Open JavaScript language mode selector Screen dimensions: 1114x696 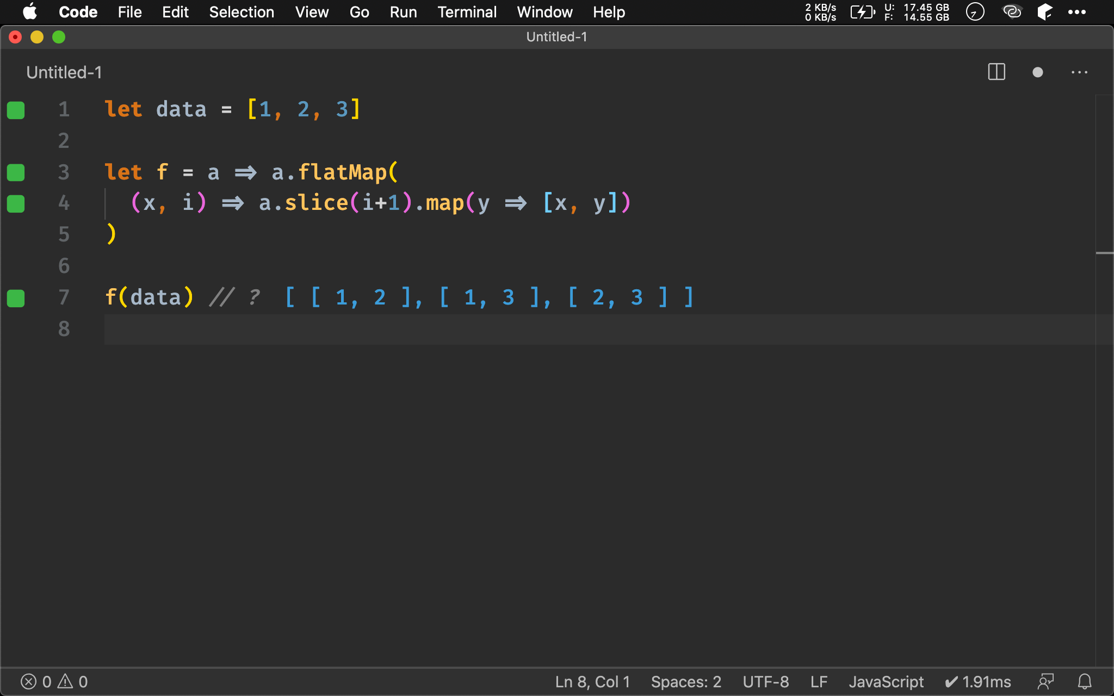tap(886, 681)
